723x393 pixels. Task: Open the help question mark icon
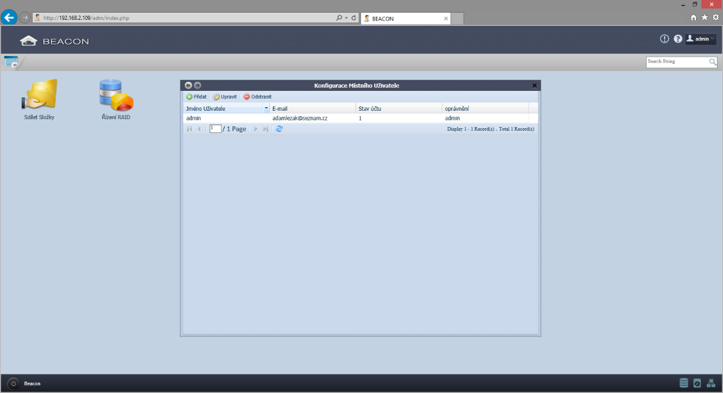(x=678, y=39)
